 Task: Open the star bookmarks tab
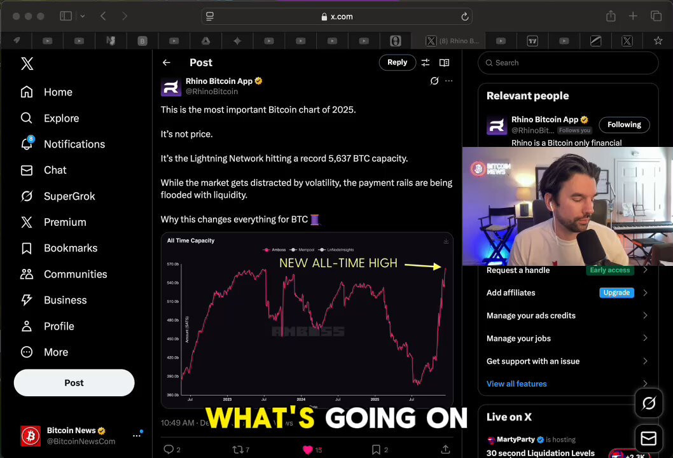(658, 41)
